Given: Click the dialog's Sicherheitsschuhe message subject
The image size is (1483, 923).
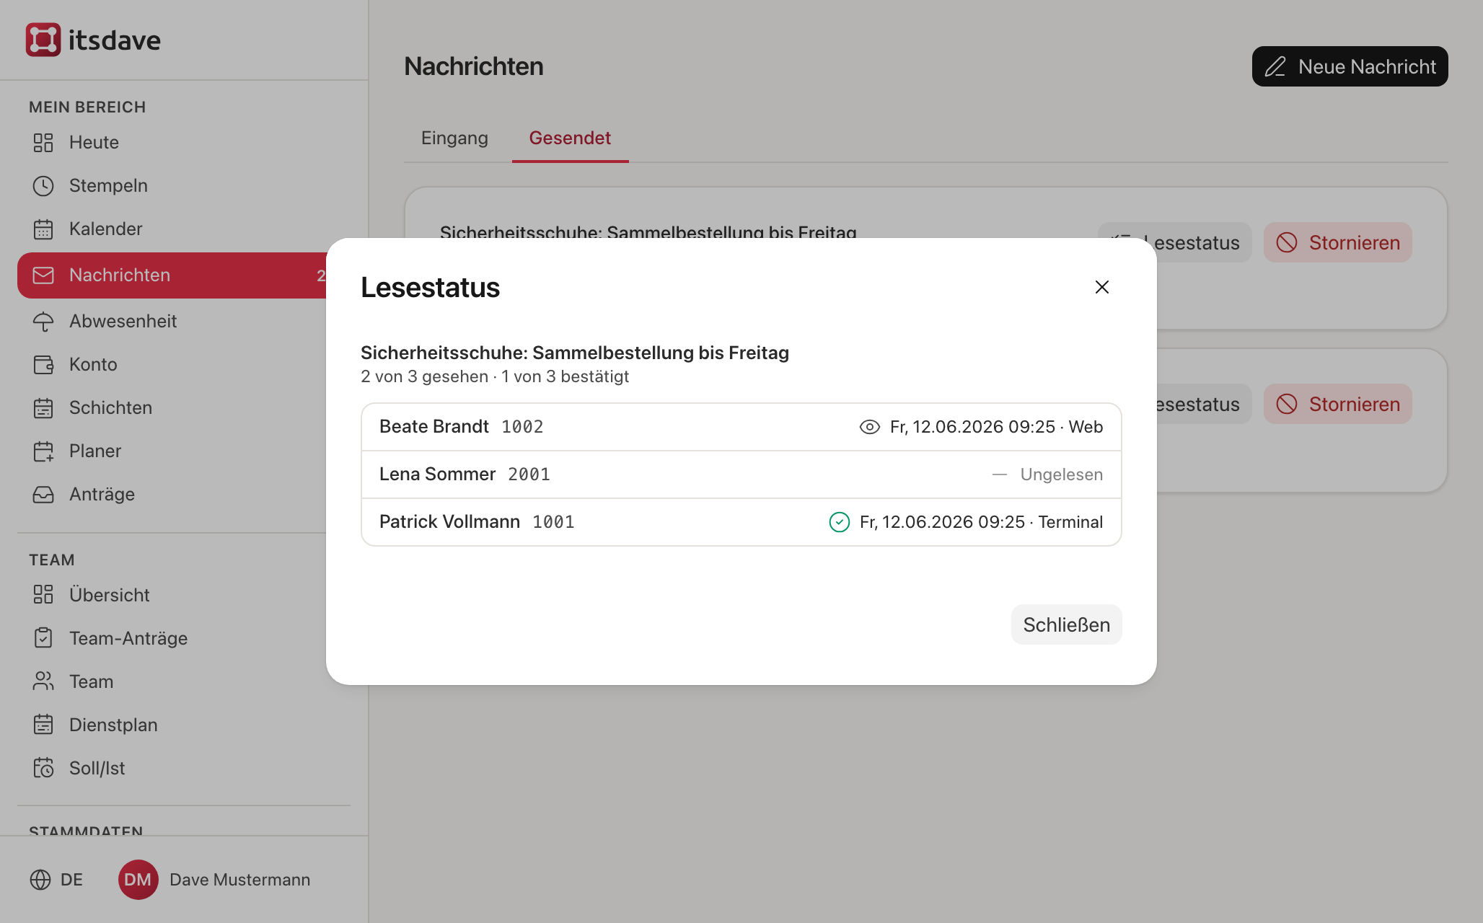Looking at the screenshot, I should pos(575,353).
